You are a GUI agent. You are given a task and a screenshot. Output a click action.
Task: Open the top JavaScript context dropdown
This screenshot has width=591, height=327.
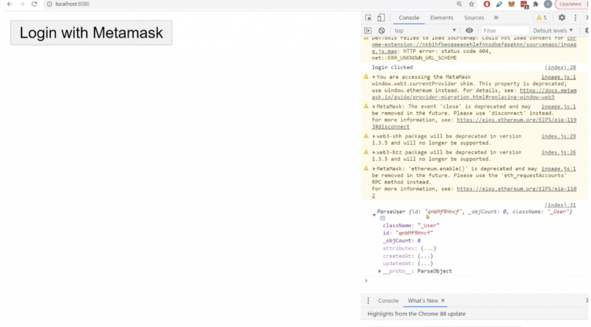click(425, 31)
